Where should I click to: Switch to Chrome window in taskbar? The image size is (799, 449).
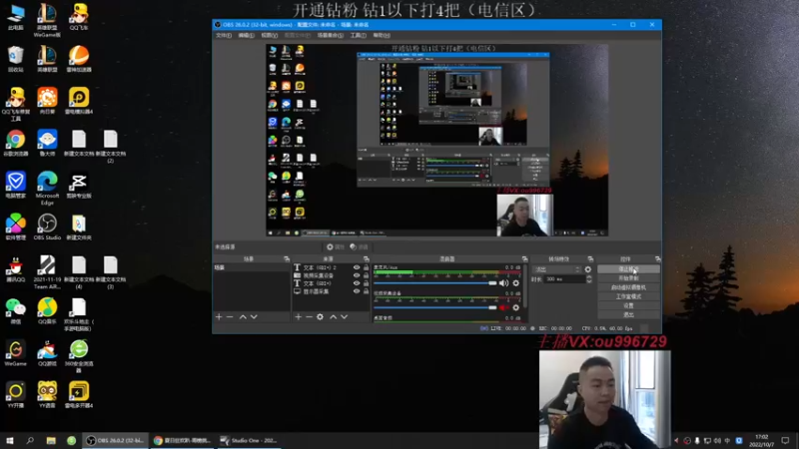[x=182, y=440]
